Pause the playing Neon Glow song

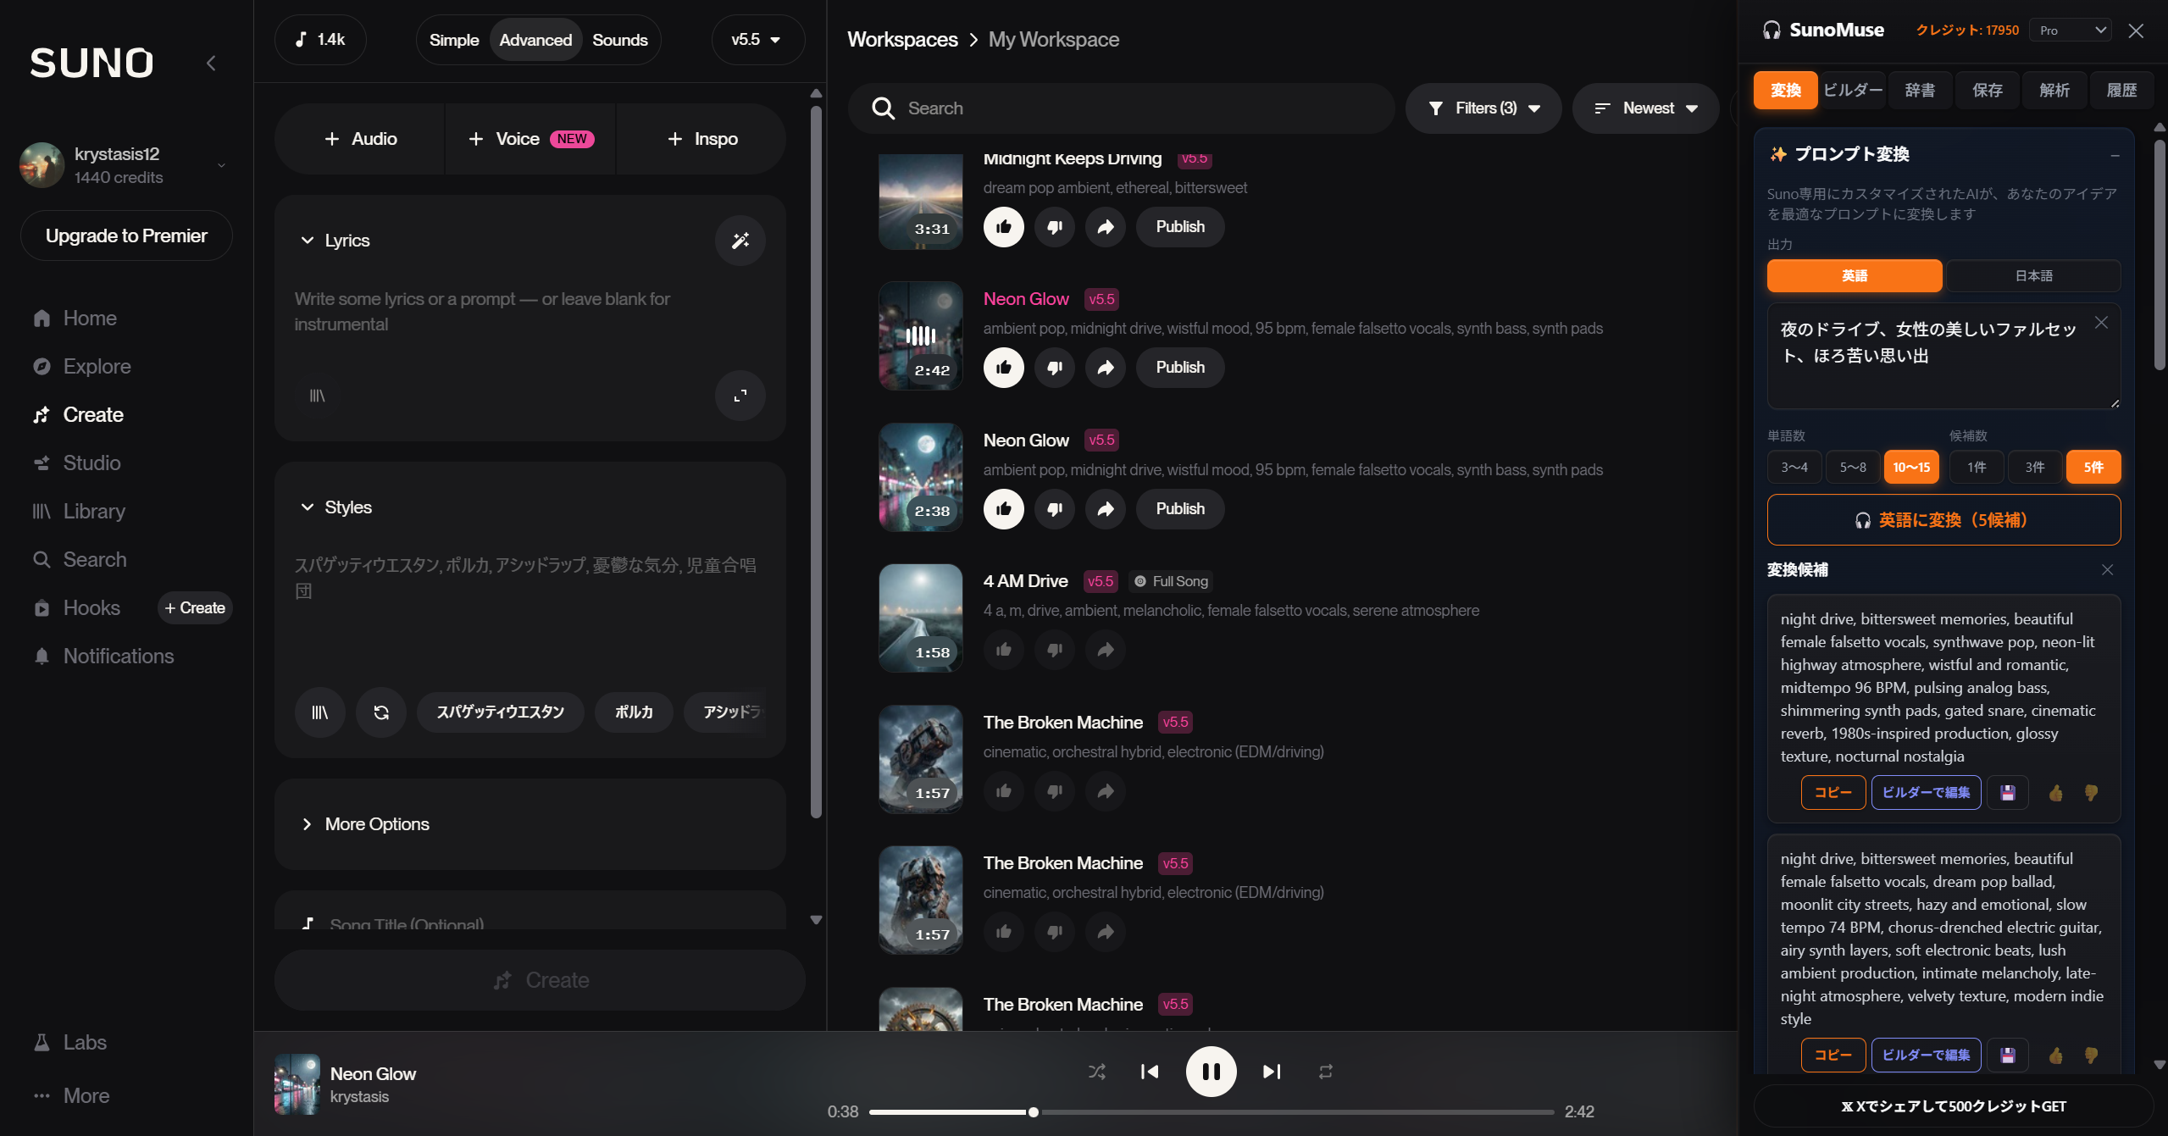(1211, 1072)
